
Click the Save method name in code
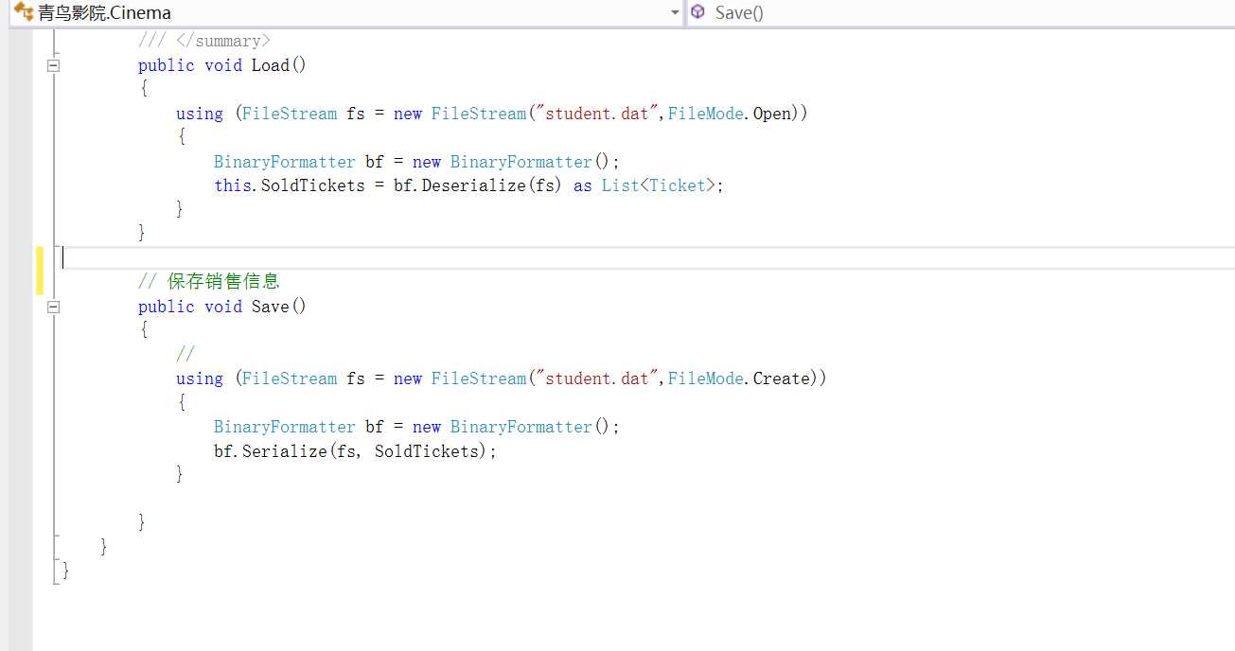pos(270,307)
